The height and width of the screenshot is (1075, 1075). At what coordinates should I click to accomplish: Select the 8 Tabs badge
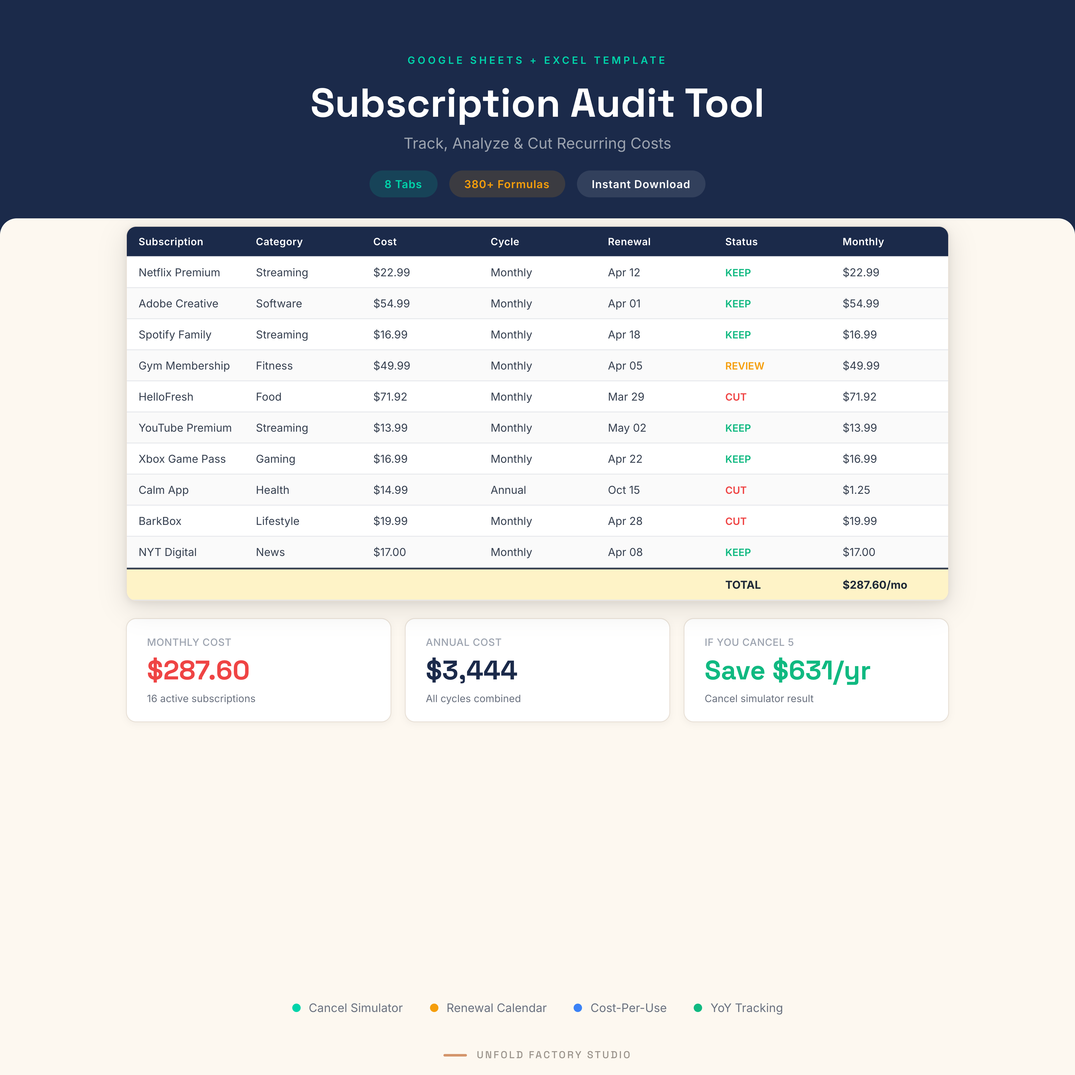point(403,184)
